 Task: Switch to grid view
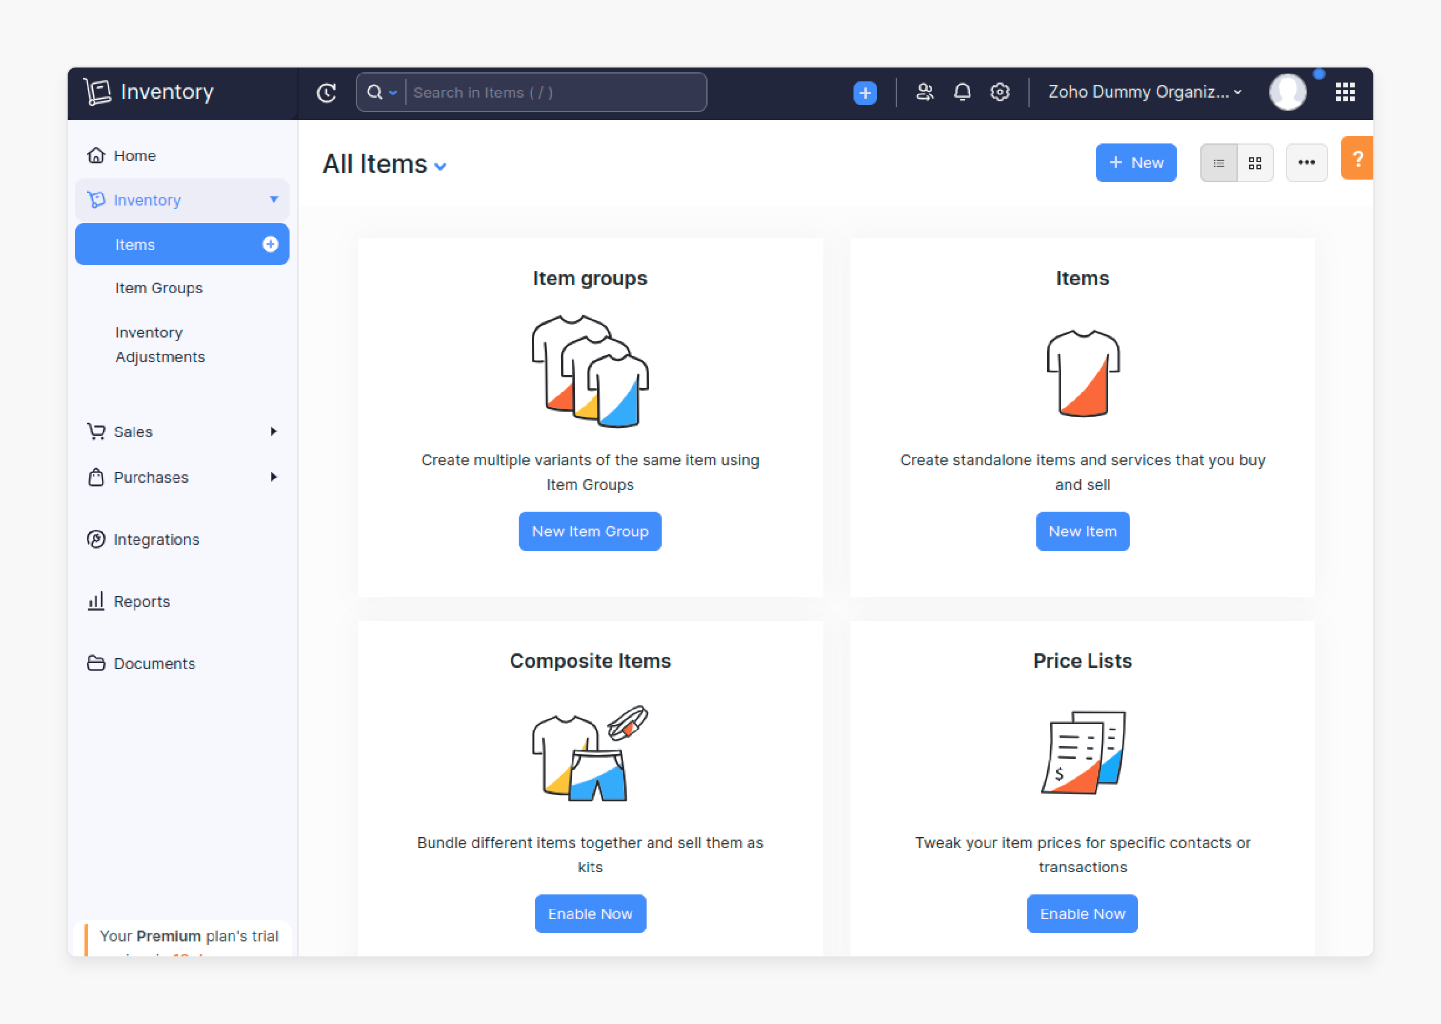pyautogui.click(x=1255, y=163)
